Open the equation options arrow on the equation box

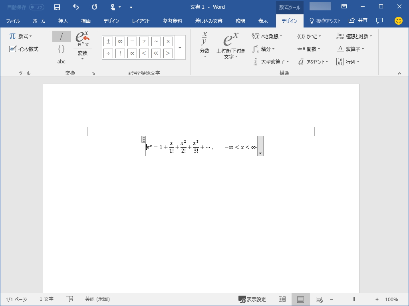click(x=260, y=153)
